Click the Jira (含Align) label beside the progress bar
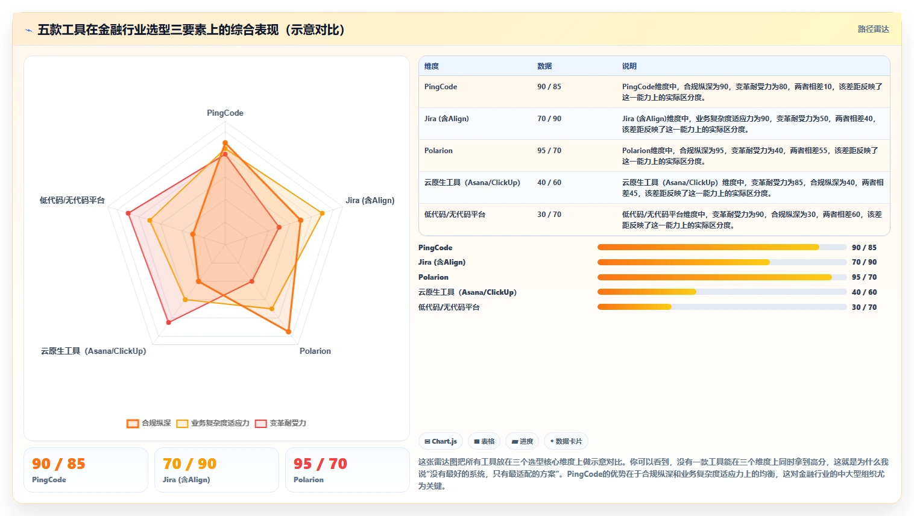This screenshot has height=516, width=914. pos(442,262)
